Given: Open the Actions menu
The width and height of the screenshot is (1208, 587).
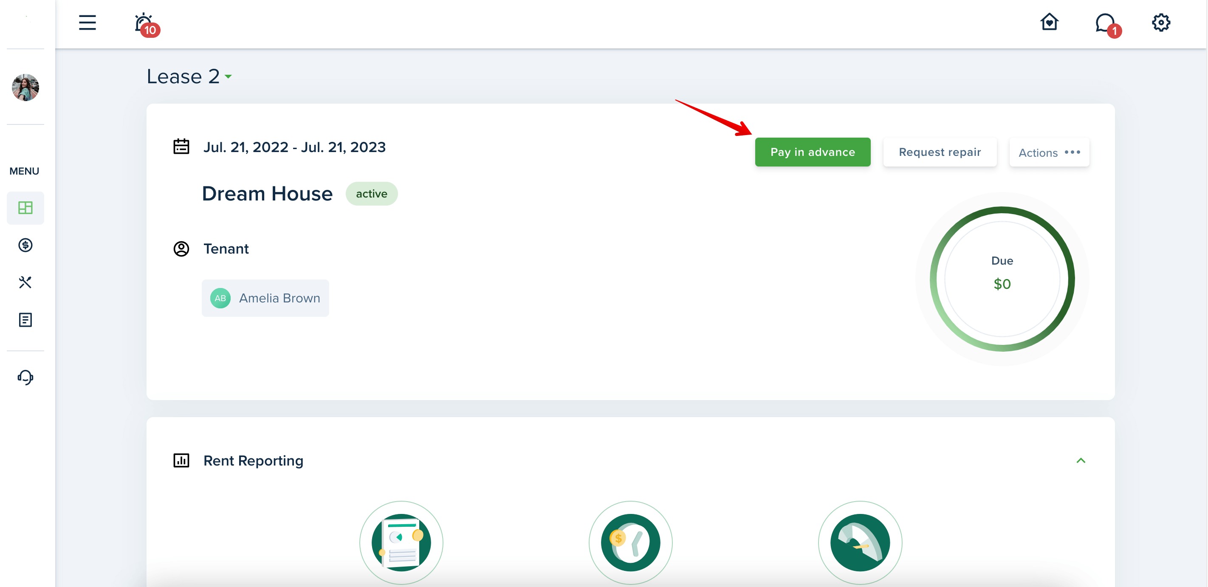Looking at the screenshot, I should coord(1050,152).
